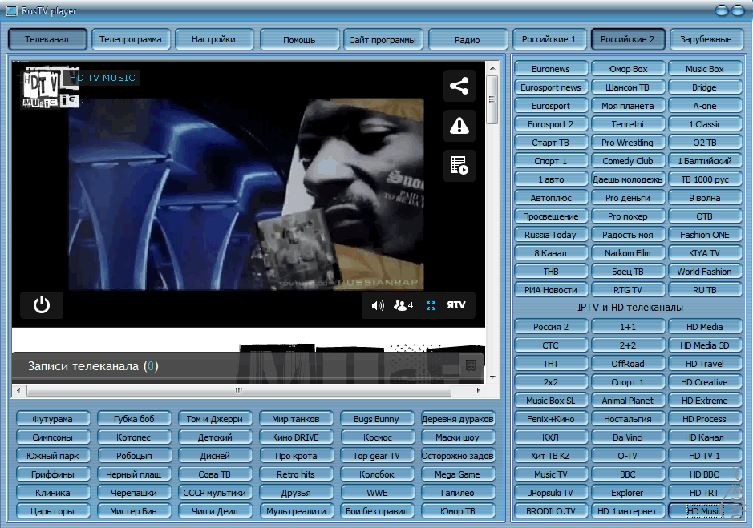Select the Comedy Club channel
Screen dimensions: 753x528
point(628,161)
